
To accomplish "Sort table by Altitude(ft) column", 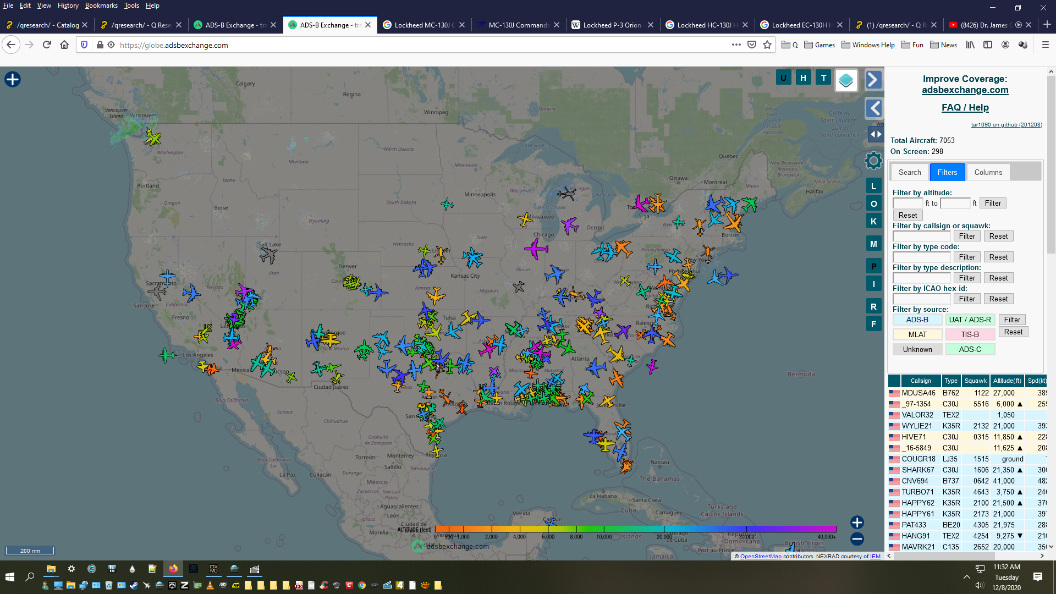I will coord(1007,381).
